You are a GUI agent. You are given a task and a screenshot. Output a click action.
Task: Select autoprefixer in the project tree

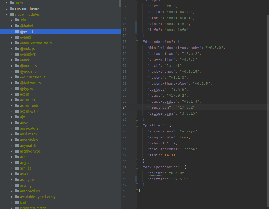click(x=30, y=191)
